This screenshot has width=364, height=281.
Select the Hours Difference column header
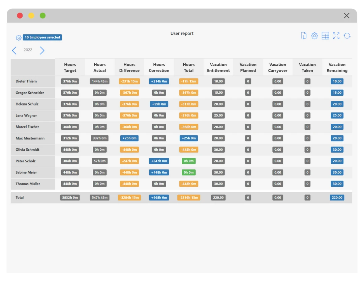coord(129,67)
